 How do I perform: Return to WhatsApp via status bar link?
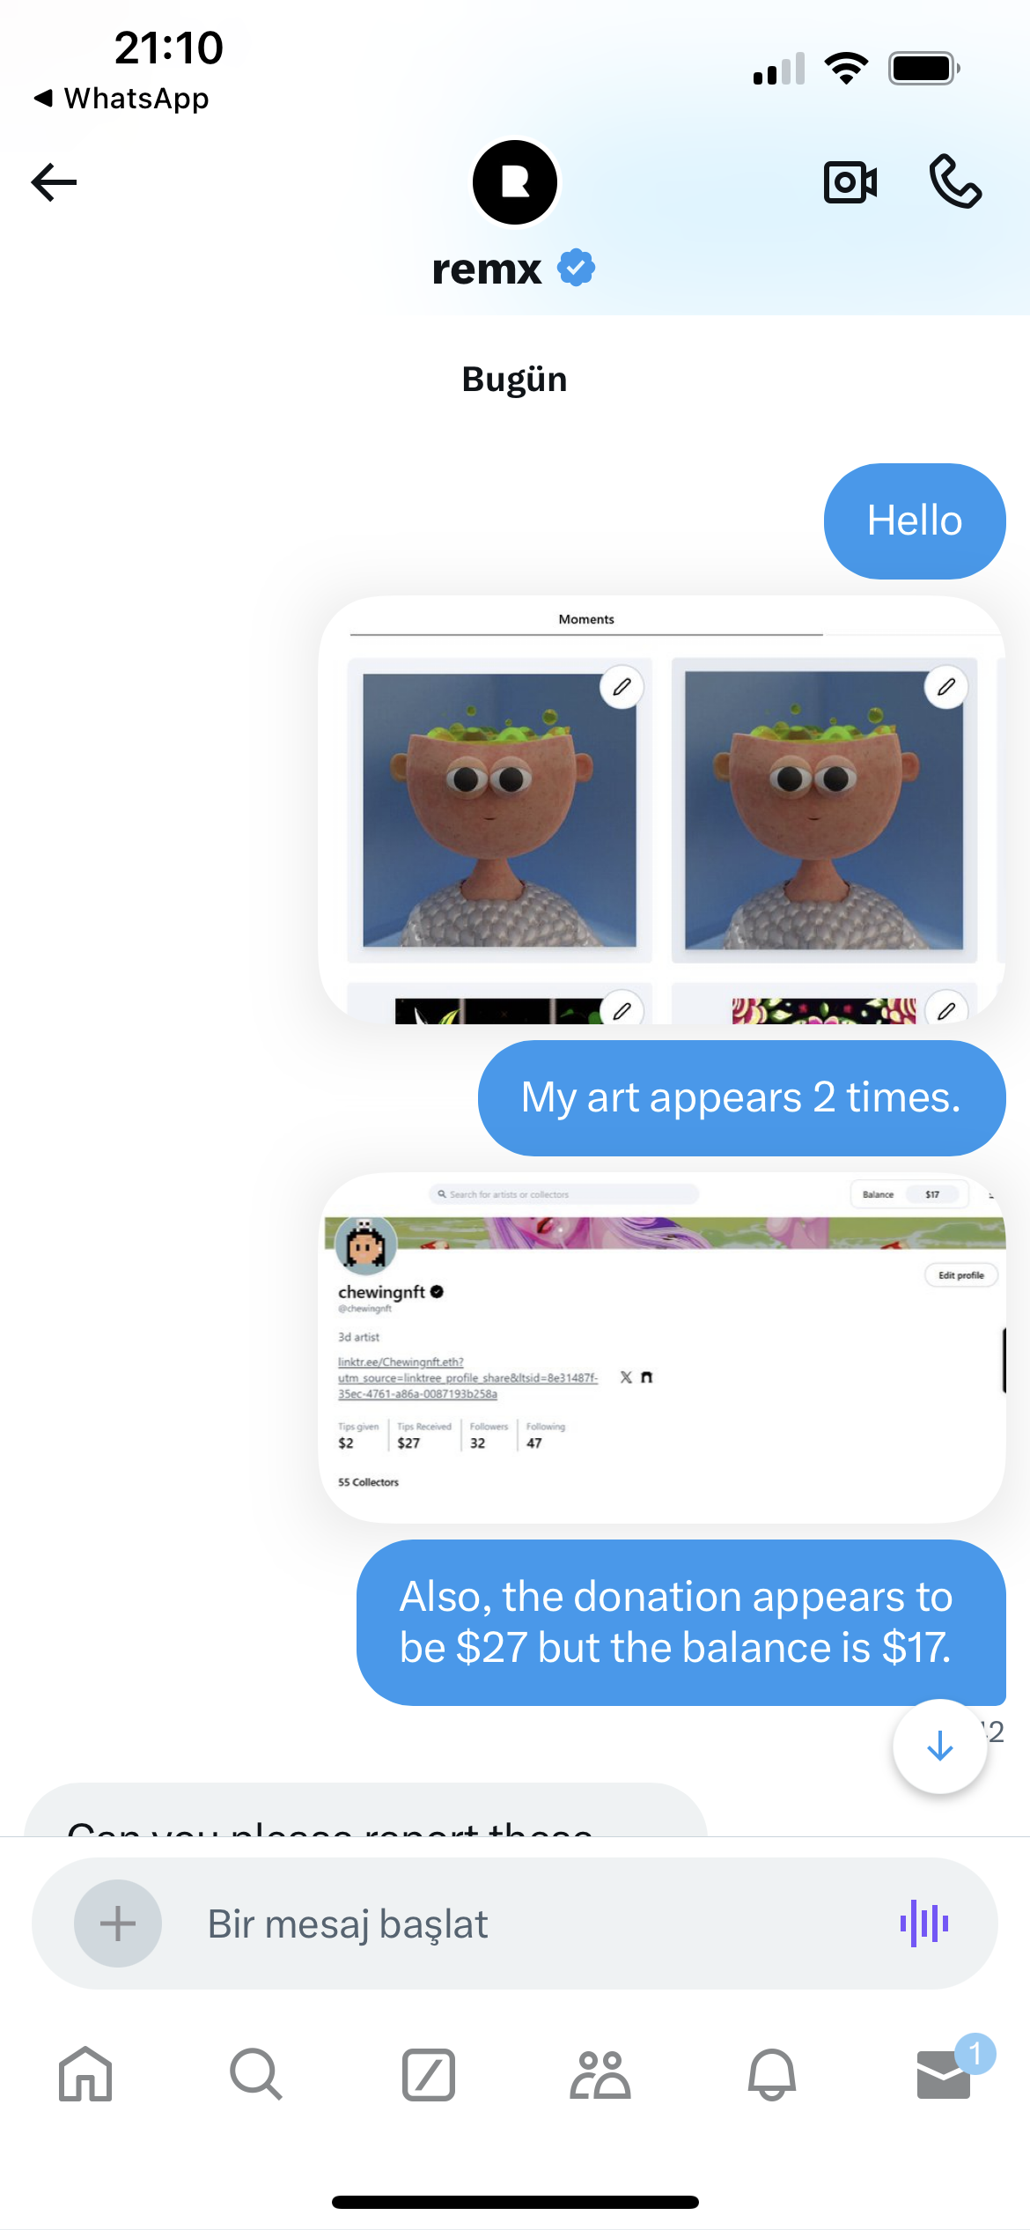tap(121, 98)
